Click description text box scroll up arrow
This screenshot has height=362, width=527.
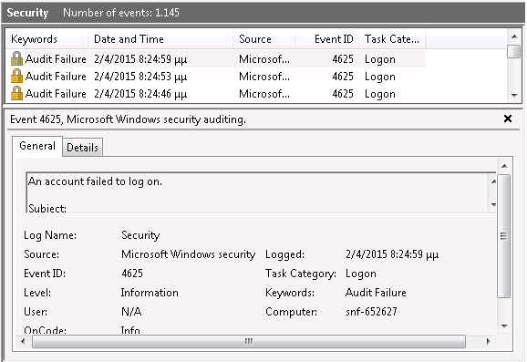click(493, 181)
